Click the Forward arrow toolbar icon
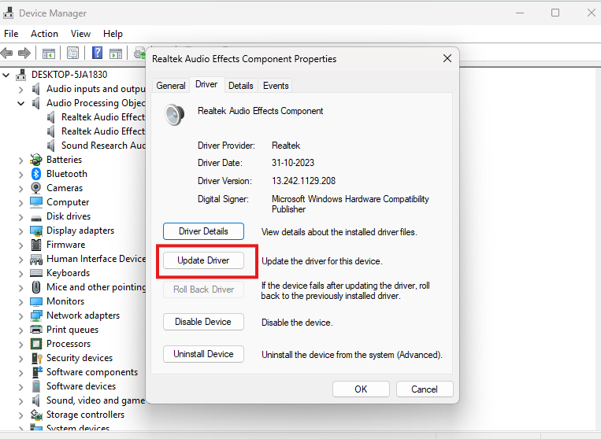Screen dimensions: 601x439 [24, 53]
